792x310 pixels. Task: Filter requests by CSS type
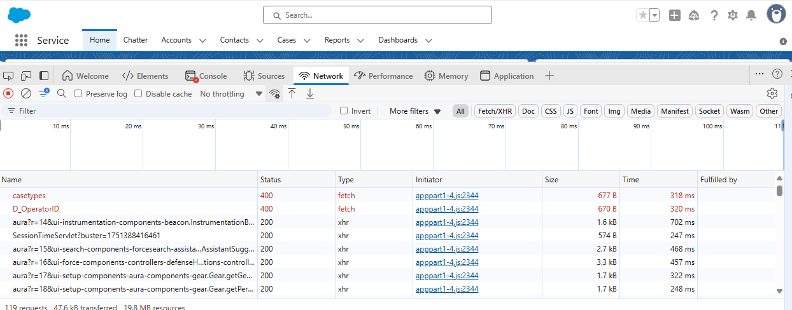[551, 111]
